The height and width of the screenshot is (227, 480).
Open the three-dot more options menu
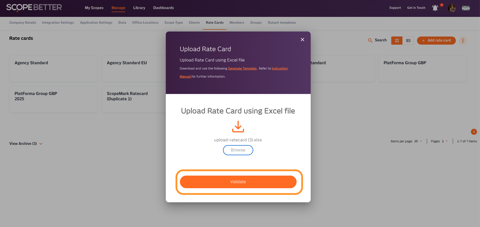pos(463,41)
